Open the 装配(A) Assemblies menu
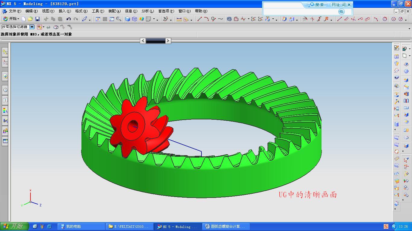 pyautogui.click(x=114, y=11)
